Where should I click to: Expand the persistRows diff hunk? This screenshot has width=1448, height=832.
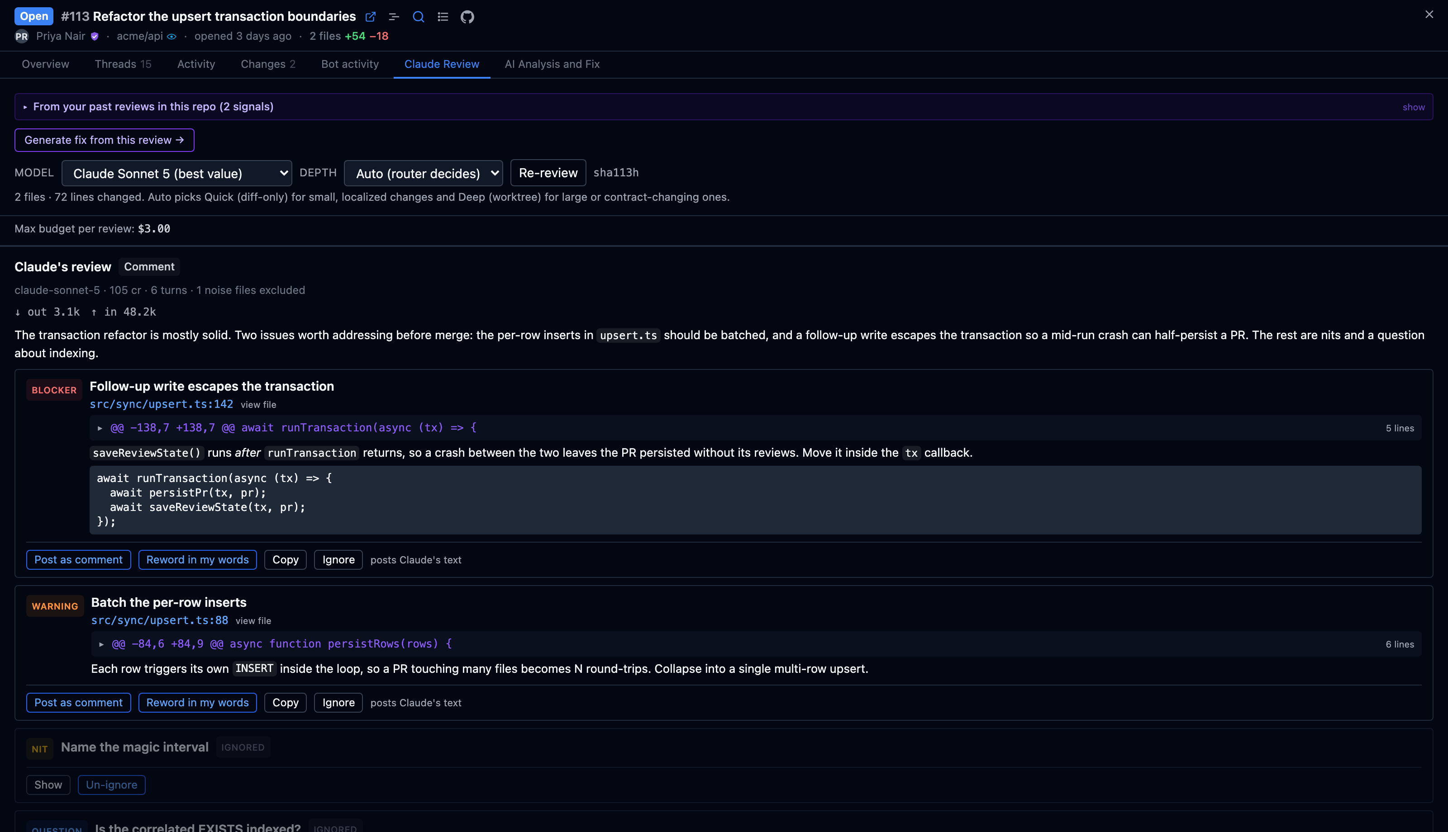click(756, 644)
